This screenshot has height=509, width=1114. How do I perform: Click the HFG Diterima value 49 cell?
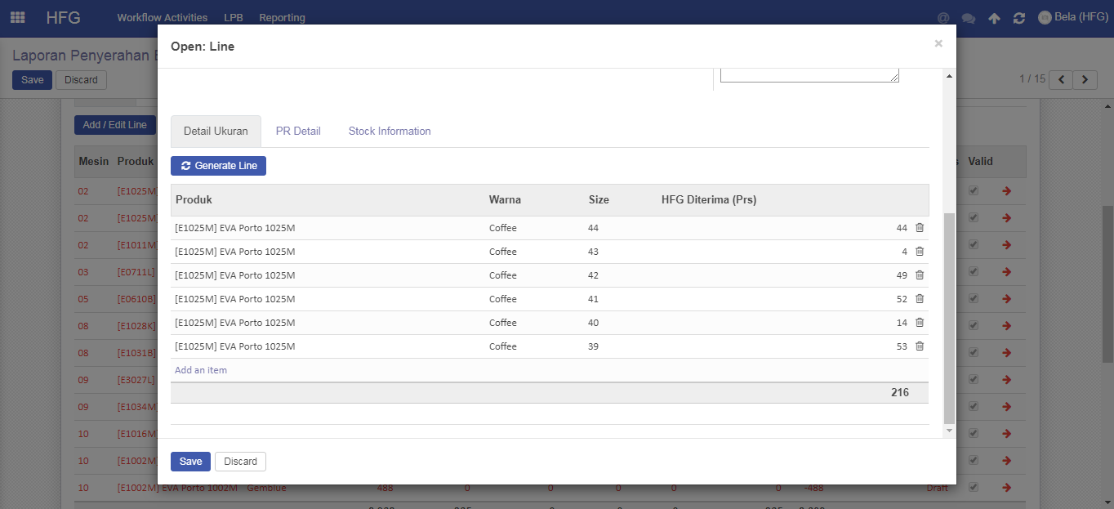(902, 275)
